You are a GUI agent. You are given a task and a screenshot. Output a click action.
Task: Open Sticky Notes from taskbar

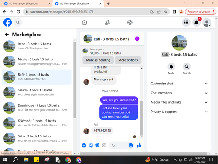pos(37,160)
